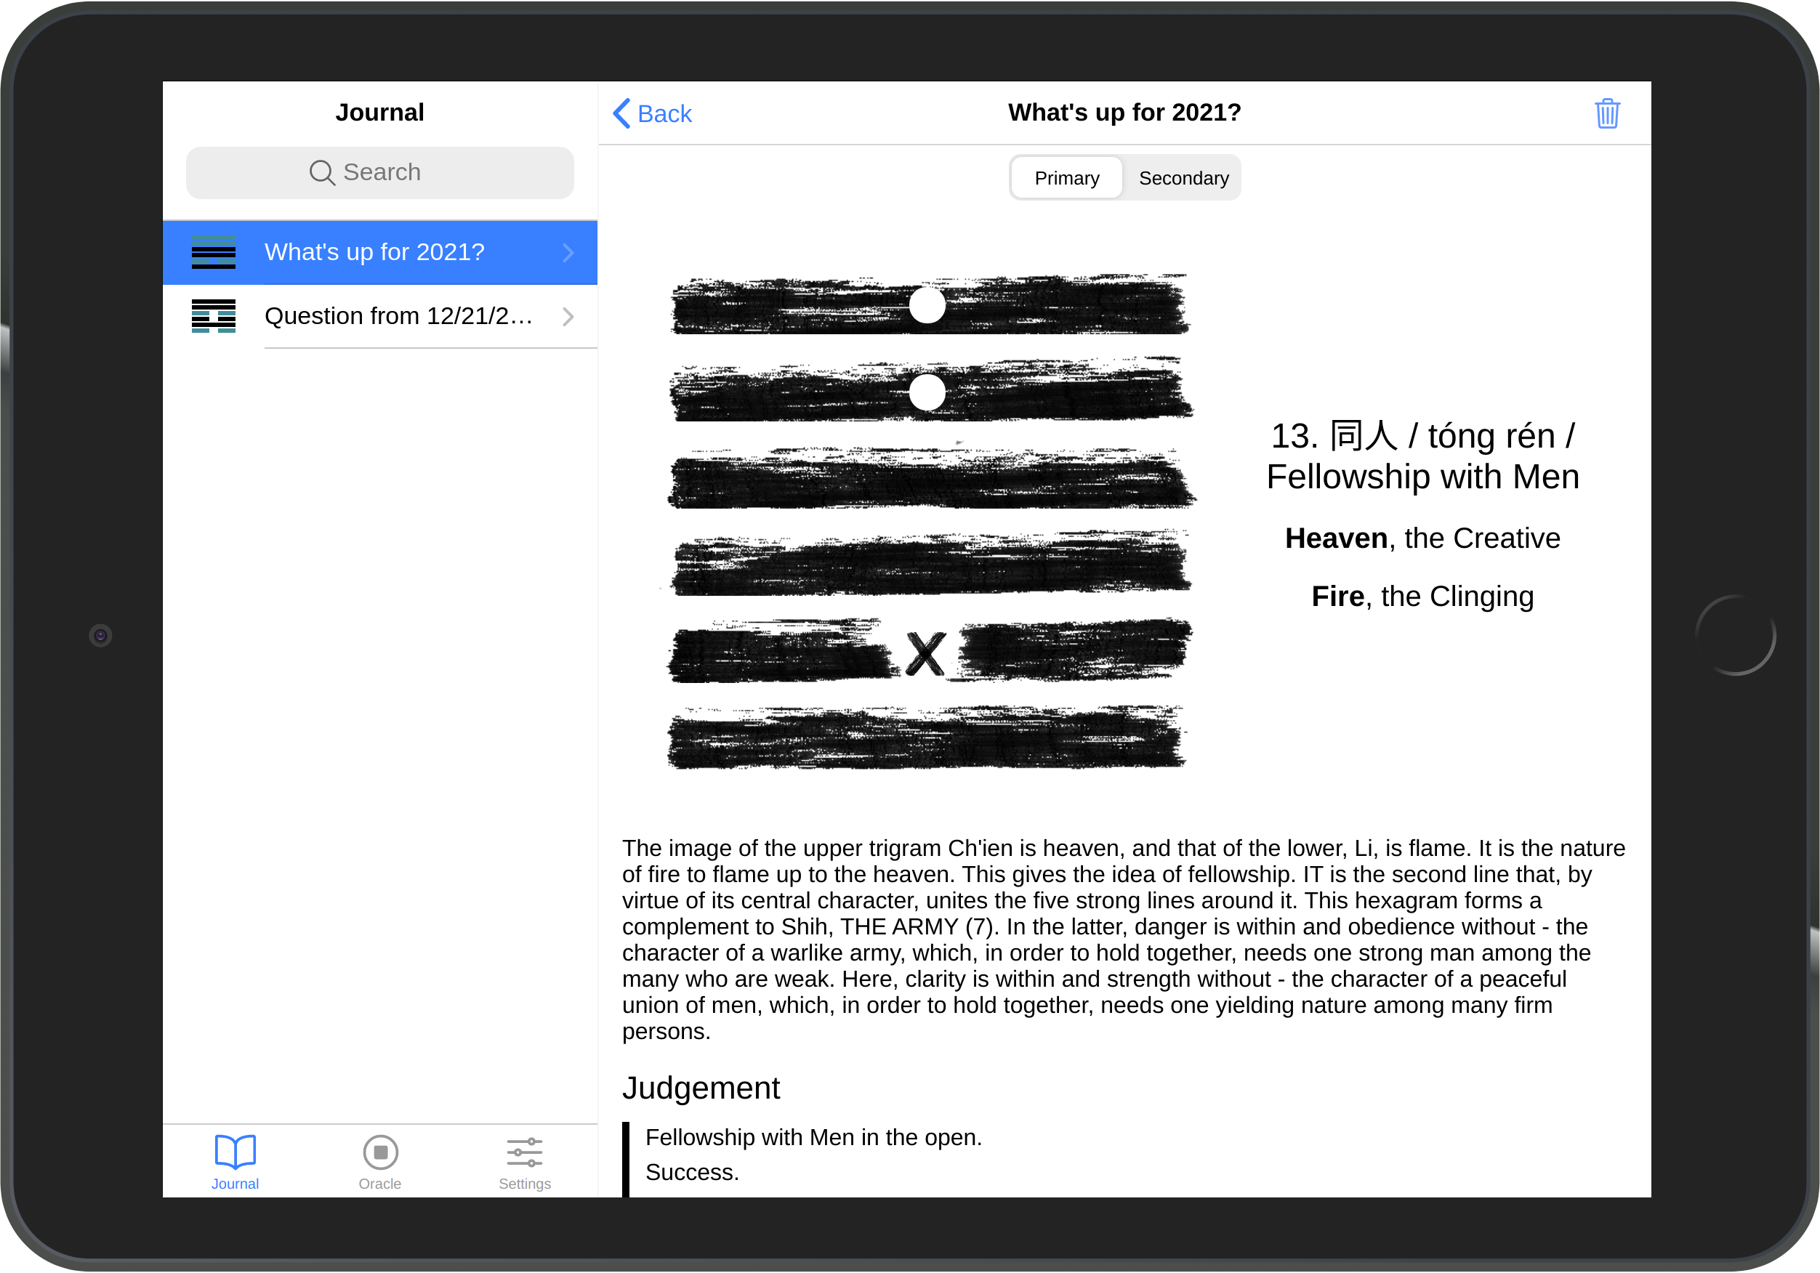Open 'What's up for 2021?' journal entry
1820x1273 pixels.
coord(379,251)
